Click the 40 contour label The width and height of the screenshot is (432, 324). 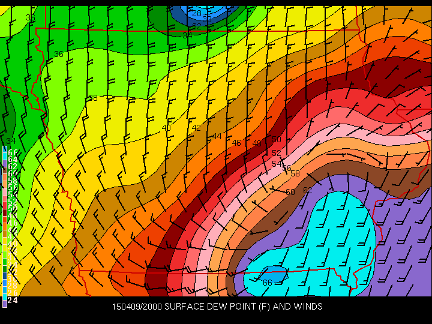tap(166, 128)
